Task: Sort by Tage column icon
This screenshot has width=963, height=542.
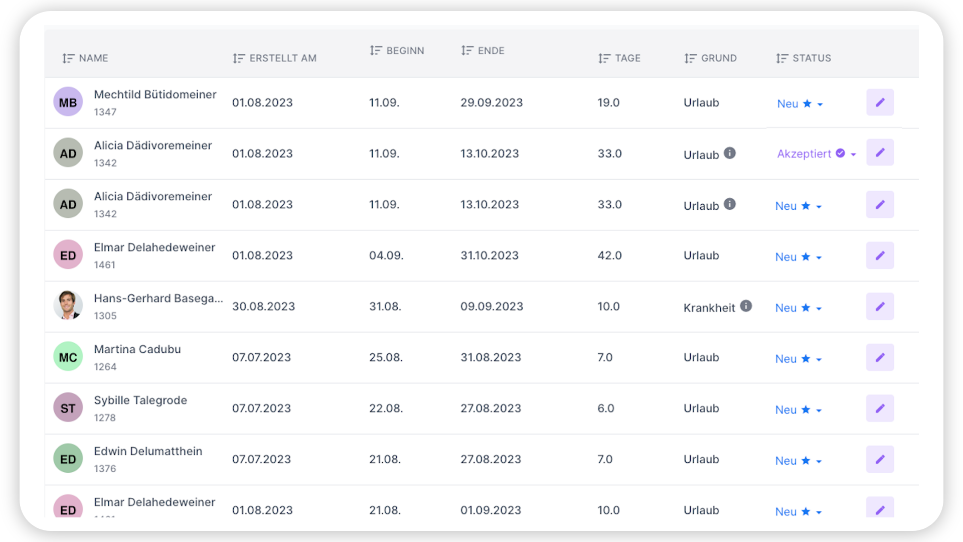Action: (604, 58)
